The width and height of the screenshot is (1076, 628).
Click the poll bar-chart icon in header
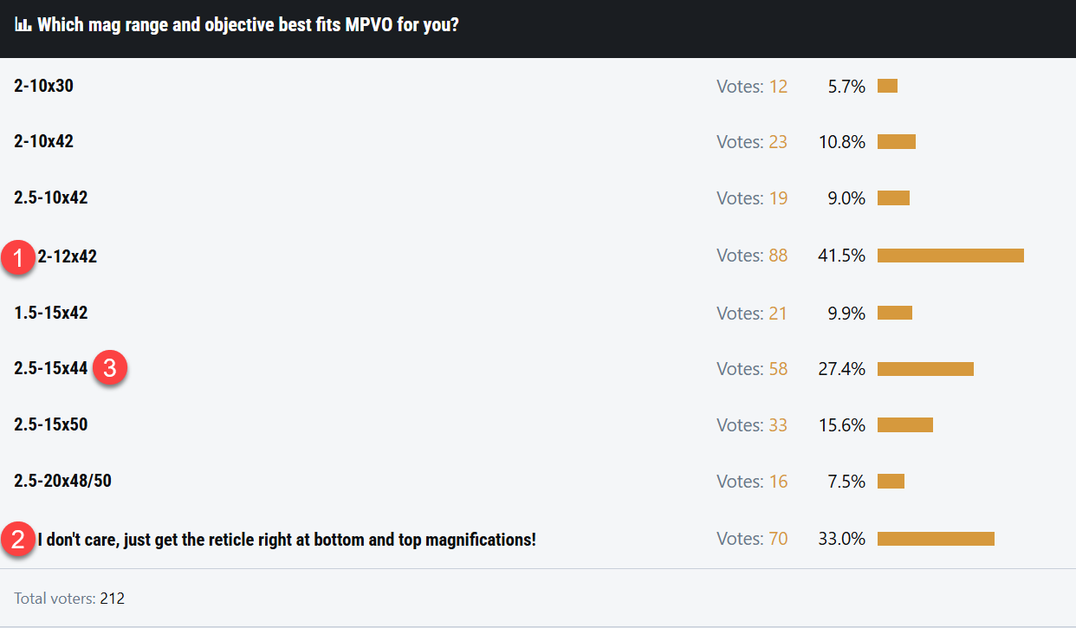pos(23,25)
